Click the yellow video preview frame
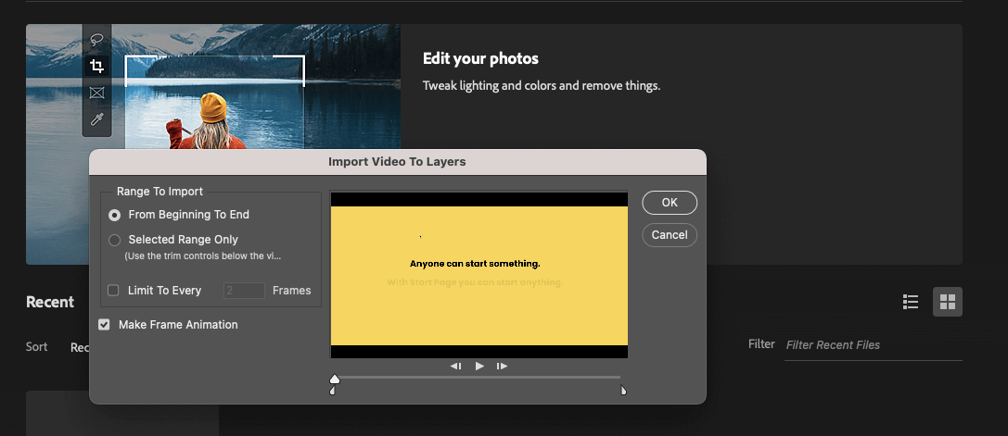Viewport: 1008px width, 436px height. pyautogui.click(x=478, y=276)
